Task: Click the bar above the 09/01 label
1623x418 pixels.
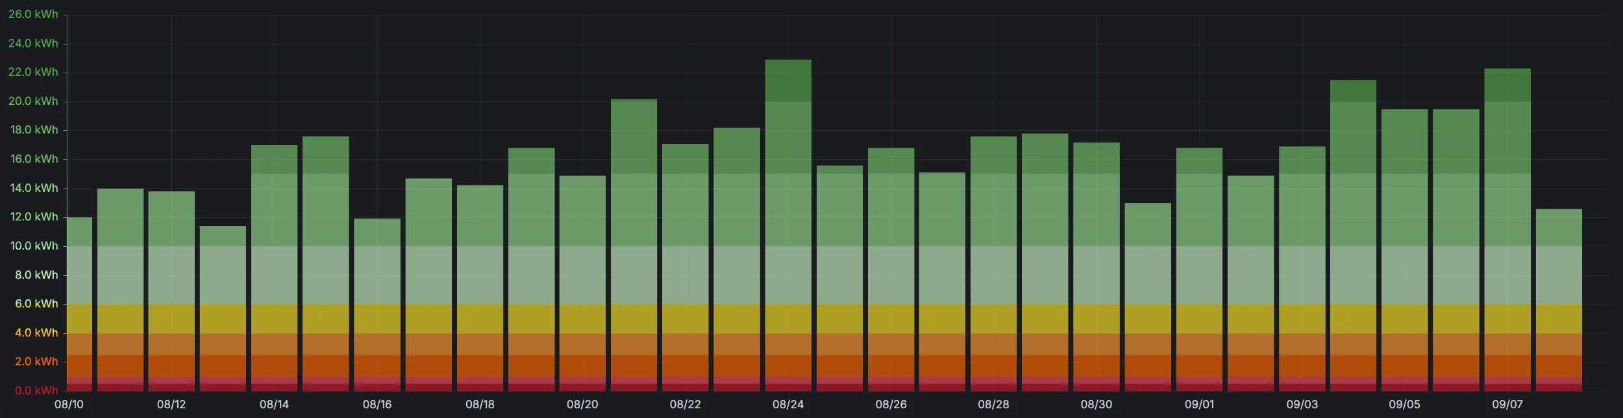Action: 1199,270
